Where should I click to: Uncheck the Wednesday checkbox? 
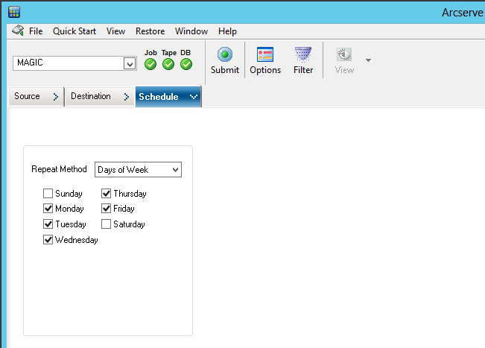tap(48, 240)
